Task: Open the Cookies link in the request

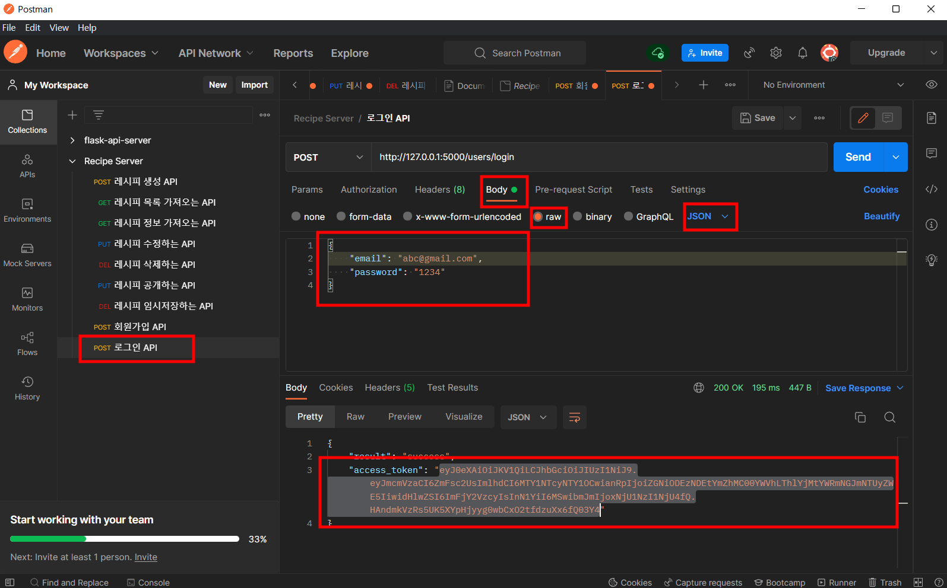Action: pyautogui.click(x=881, y=190)
